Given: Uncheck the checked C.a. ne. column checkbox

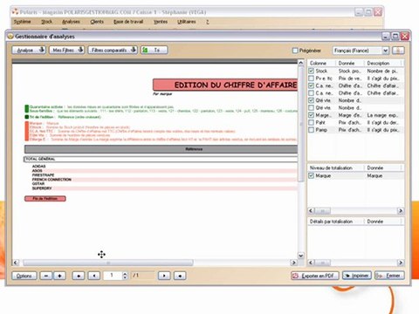Looking at the screenshot, I should click(311, 85).
